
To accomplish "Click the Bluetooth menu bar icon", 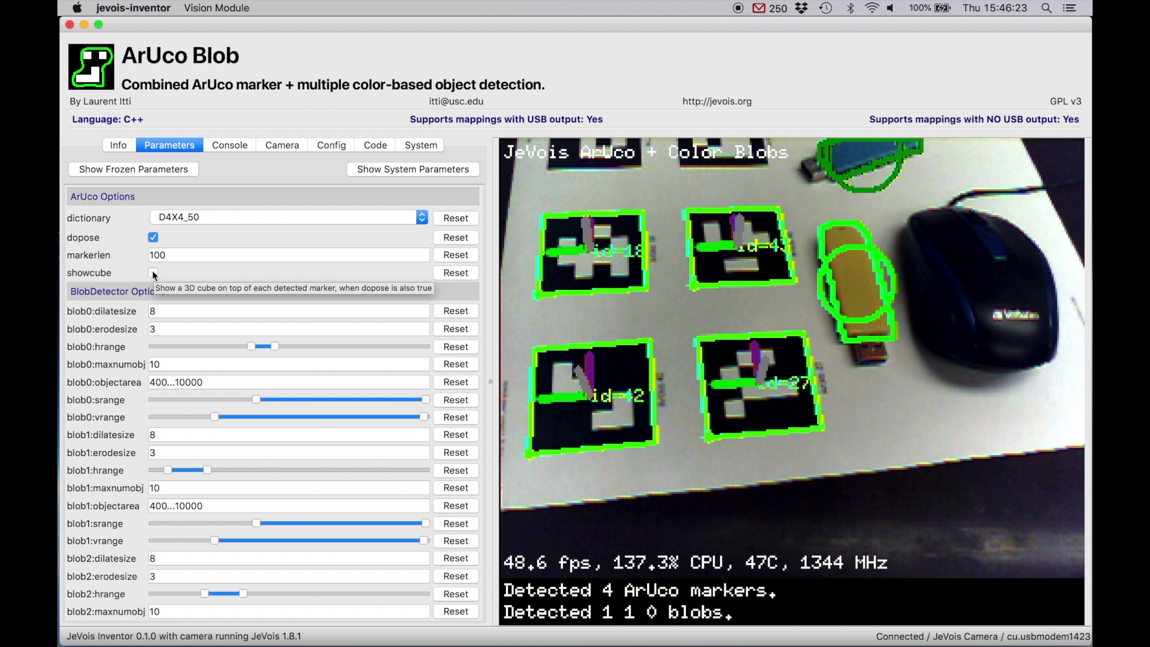I will (x=850, y=8).
